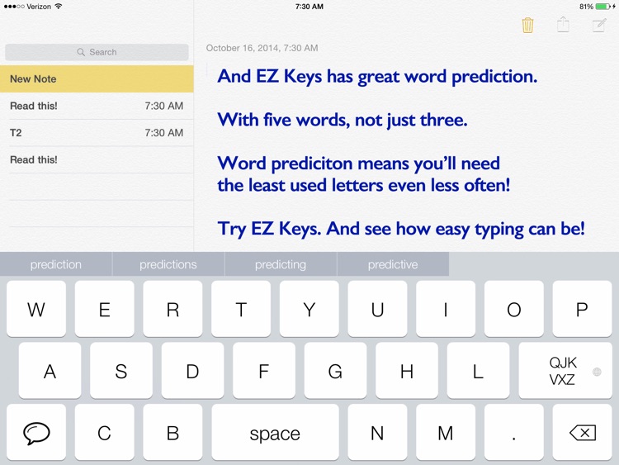Tap the E key
This screenshot has width=619, height=465.
pos(105,310)
